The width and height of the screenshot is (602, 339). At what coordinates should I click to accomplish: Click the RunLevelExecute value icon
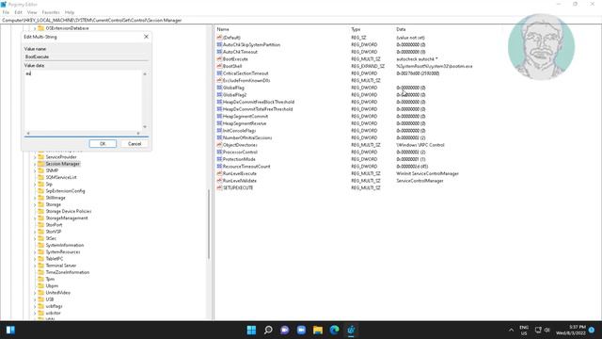(219, 173)
